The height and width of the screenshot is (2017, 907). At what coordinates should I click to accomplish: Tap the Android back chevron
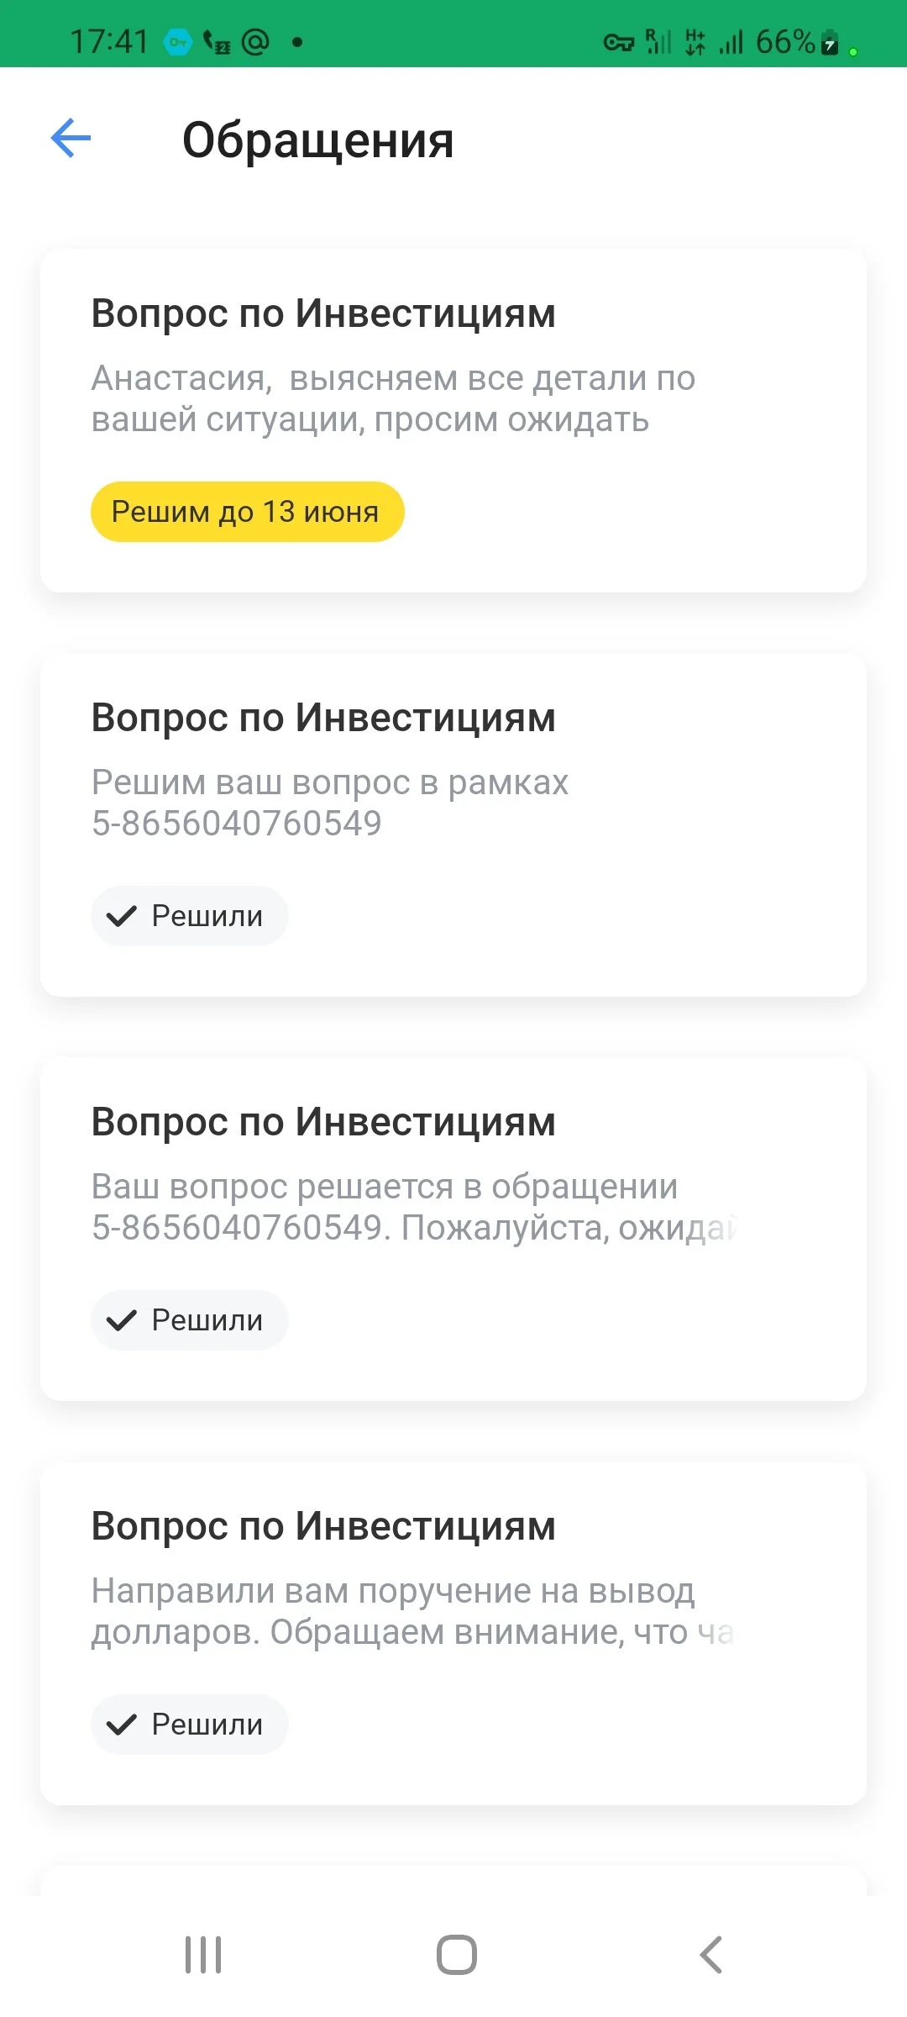click(710, 1955)
